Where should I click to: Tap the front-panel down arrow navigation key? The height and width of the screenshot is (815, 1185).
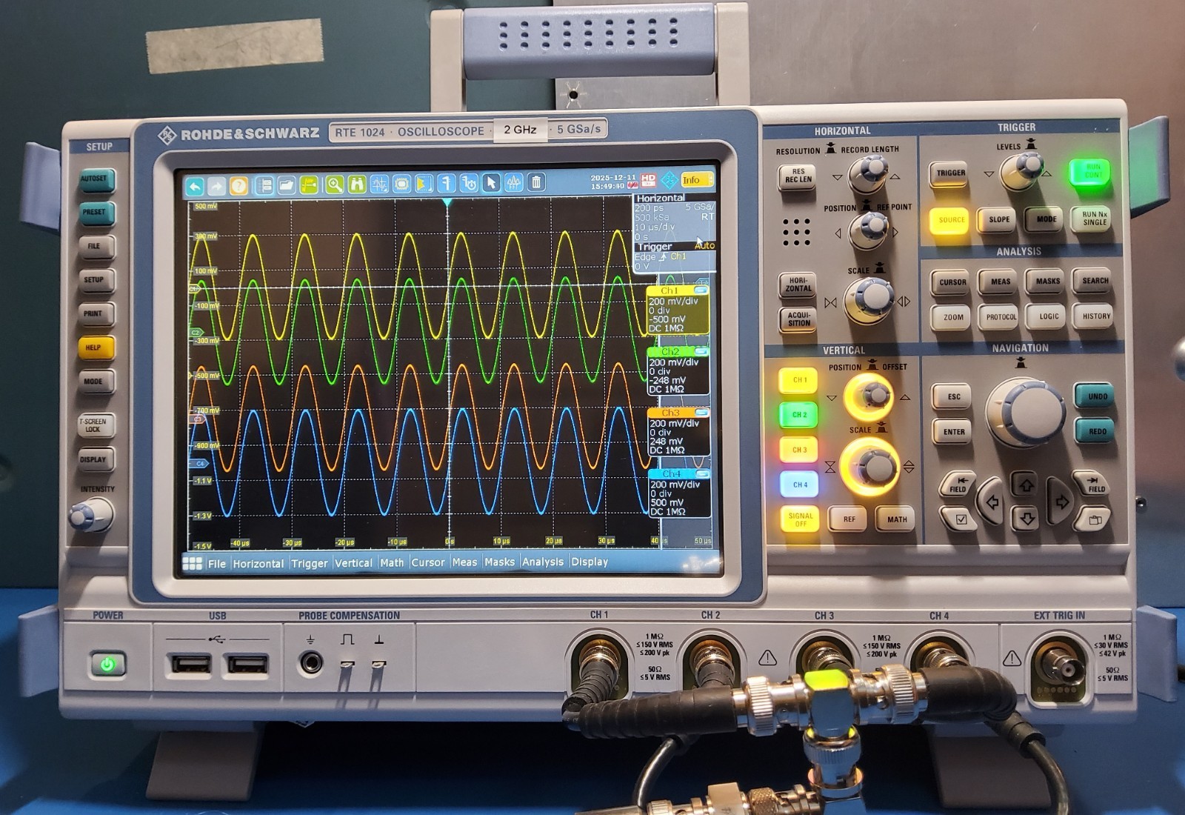pos(1026,518)
